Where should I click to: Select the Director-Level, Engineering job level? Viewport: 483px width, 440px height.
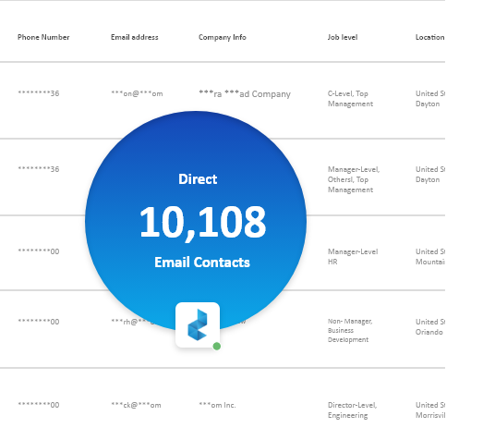click(x=352, y=410)
